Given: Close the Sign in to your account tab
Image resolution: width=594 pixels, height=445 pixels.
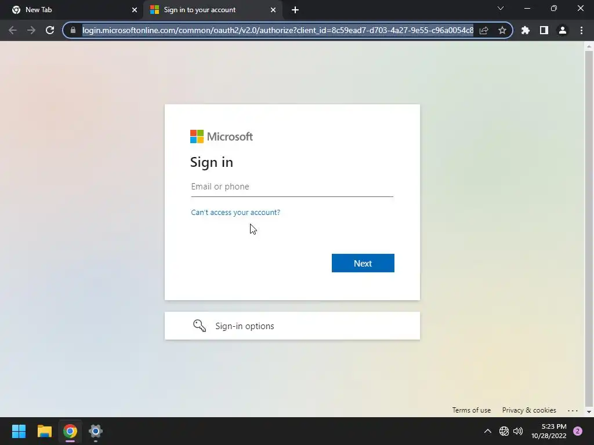Looking at the screenshot, I should click(x=273, y=10).
